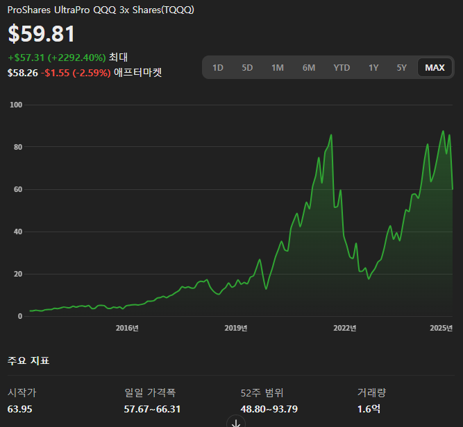This screenshot has height=427, width=463.
Task: Click the 시작가 label
Action: (22, 392)
